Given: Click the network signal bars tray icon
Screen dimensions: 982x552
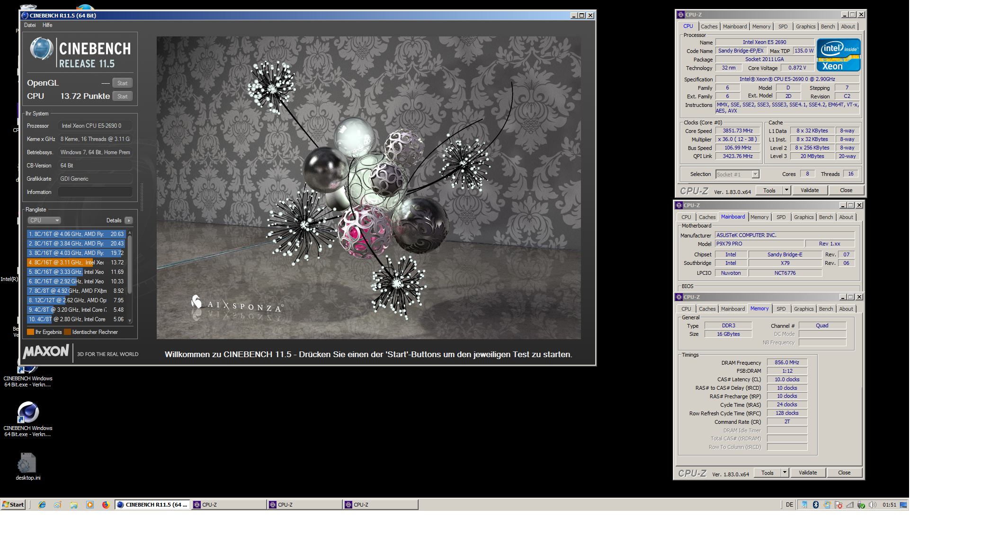Looking at the screenshot, I should coord(849,505).
